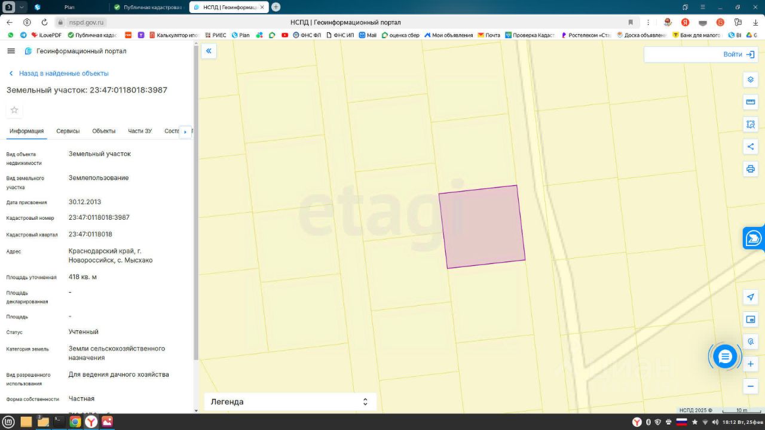Viewport: 765px width, 430px height.
Task: Click the cadastral quarter value 23:47:0118018
Action: coord(90,234)
